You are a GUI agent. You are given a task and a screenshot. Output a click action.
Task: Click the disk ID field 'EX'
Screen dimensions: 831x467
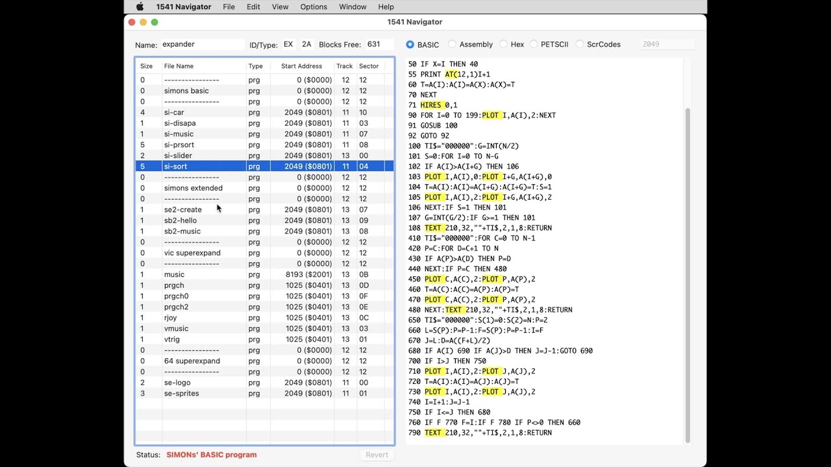[288, 44]
